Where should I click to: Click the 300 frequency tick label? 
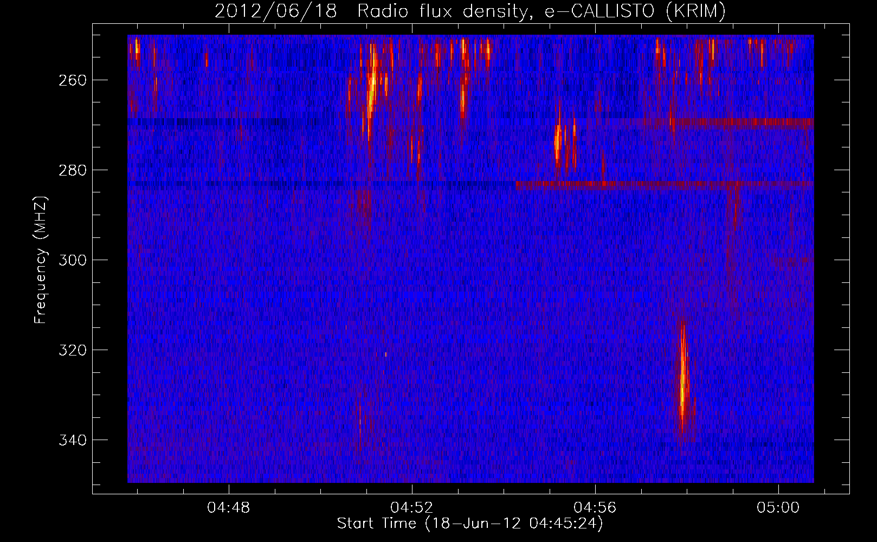coord(72,260)
